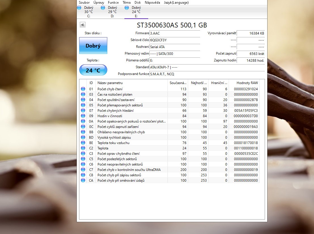Click status orb of row BB neopravitelných chyb
This screenshot has height=234, width=314.
click(x=83, y=132)
